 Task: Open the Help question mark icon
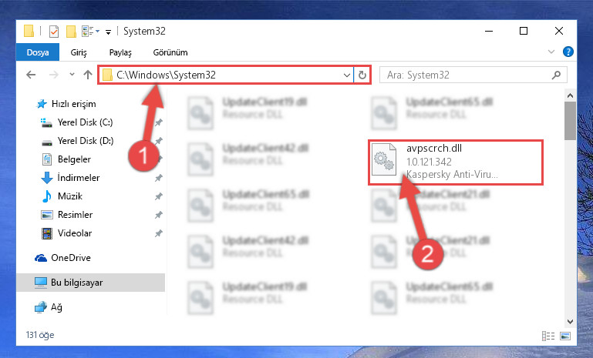[568, 52]
